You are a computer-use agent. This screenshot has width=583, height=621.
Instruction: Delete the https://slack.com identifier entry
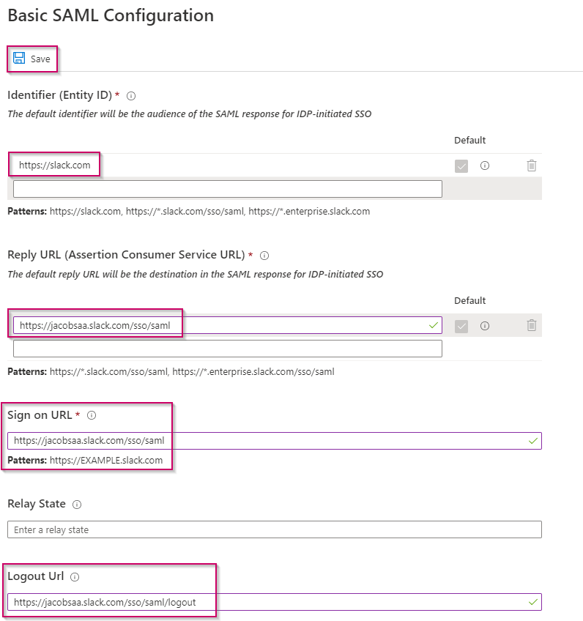(532, 166)
